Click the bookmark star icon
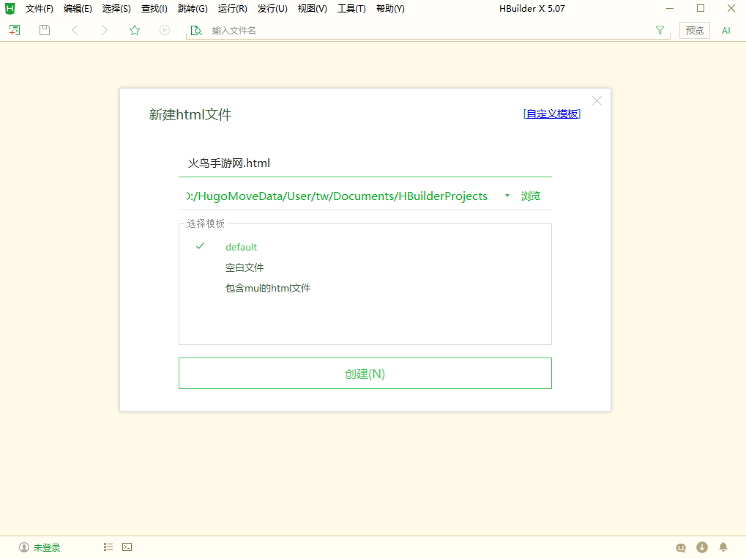Viewport: 746px width, 559px height. [x=135, y=31]
